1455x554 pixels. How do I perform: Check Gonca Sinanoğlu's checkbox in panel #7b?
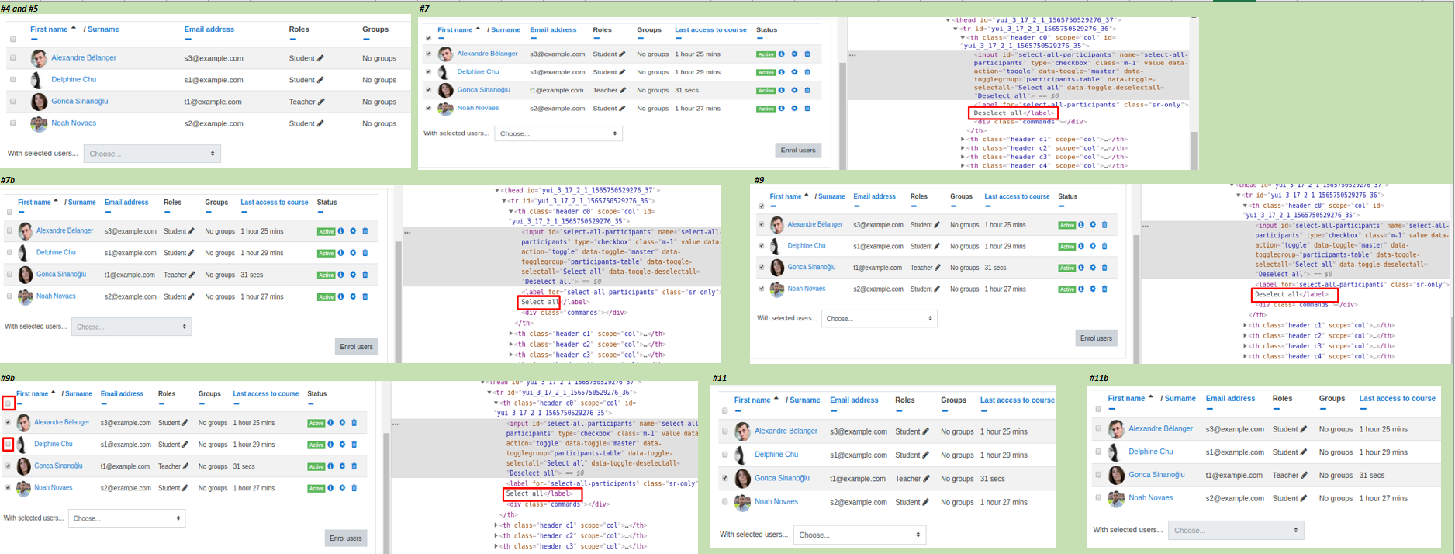point(9,275)
